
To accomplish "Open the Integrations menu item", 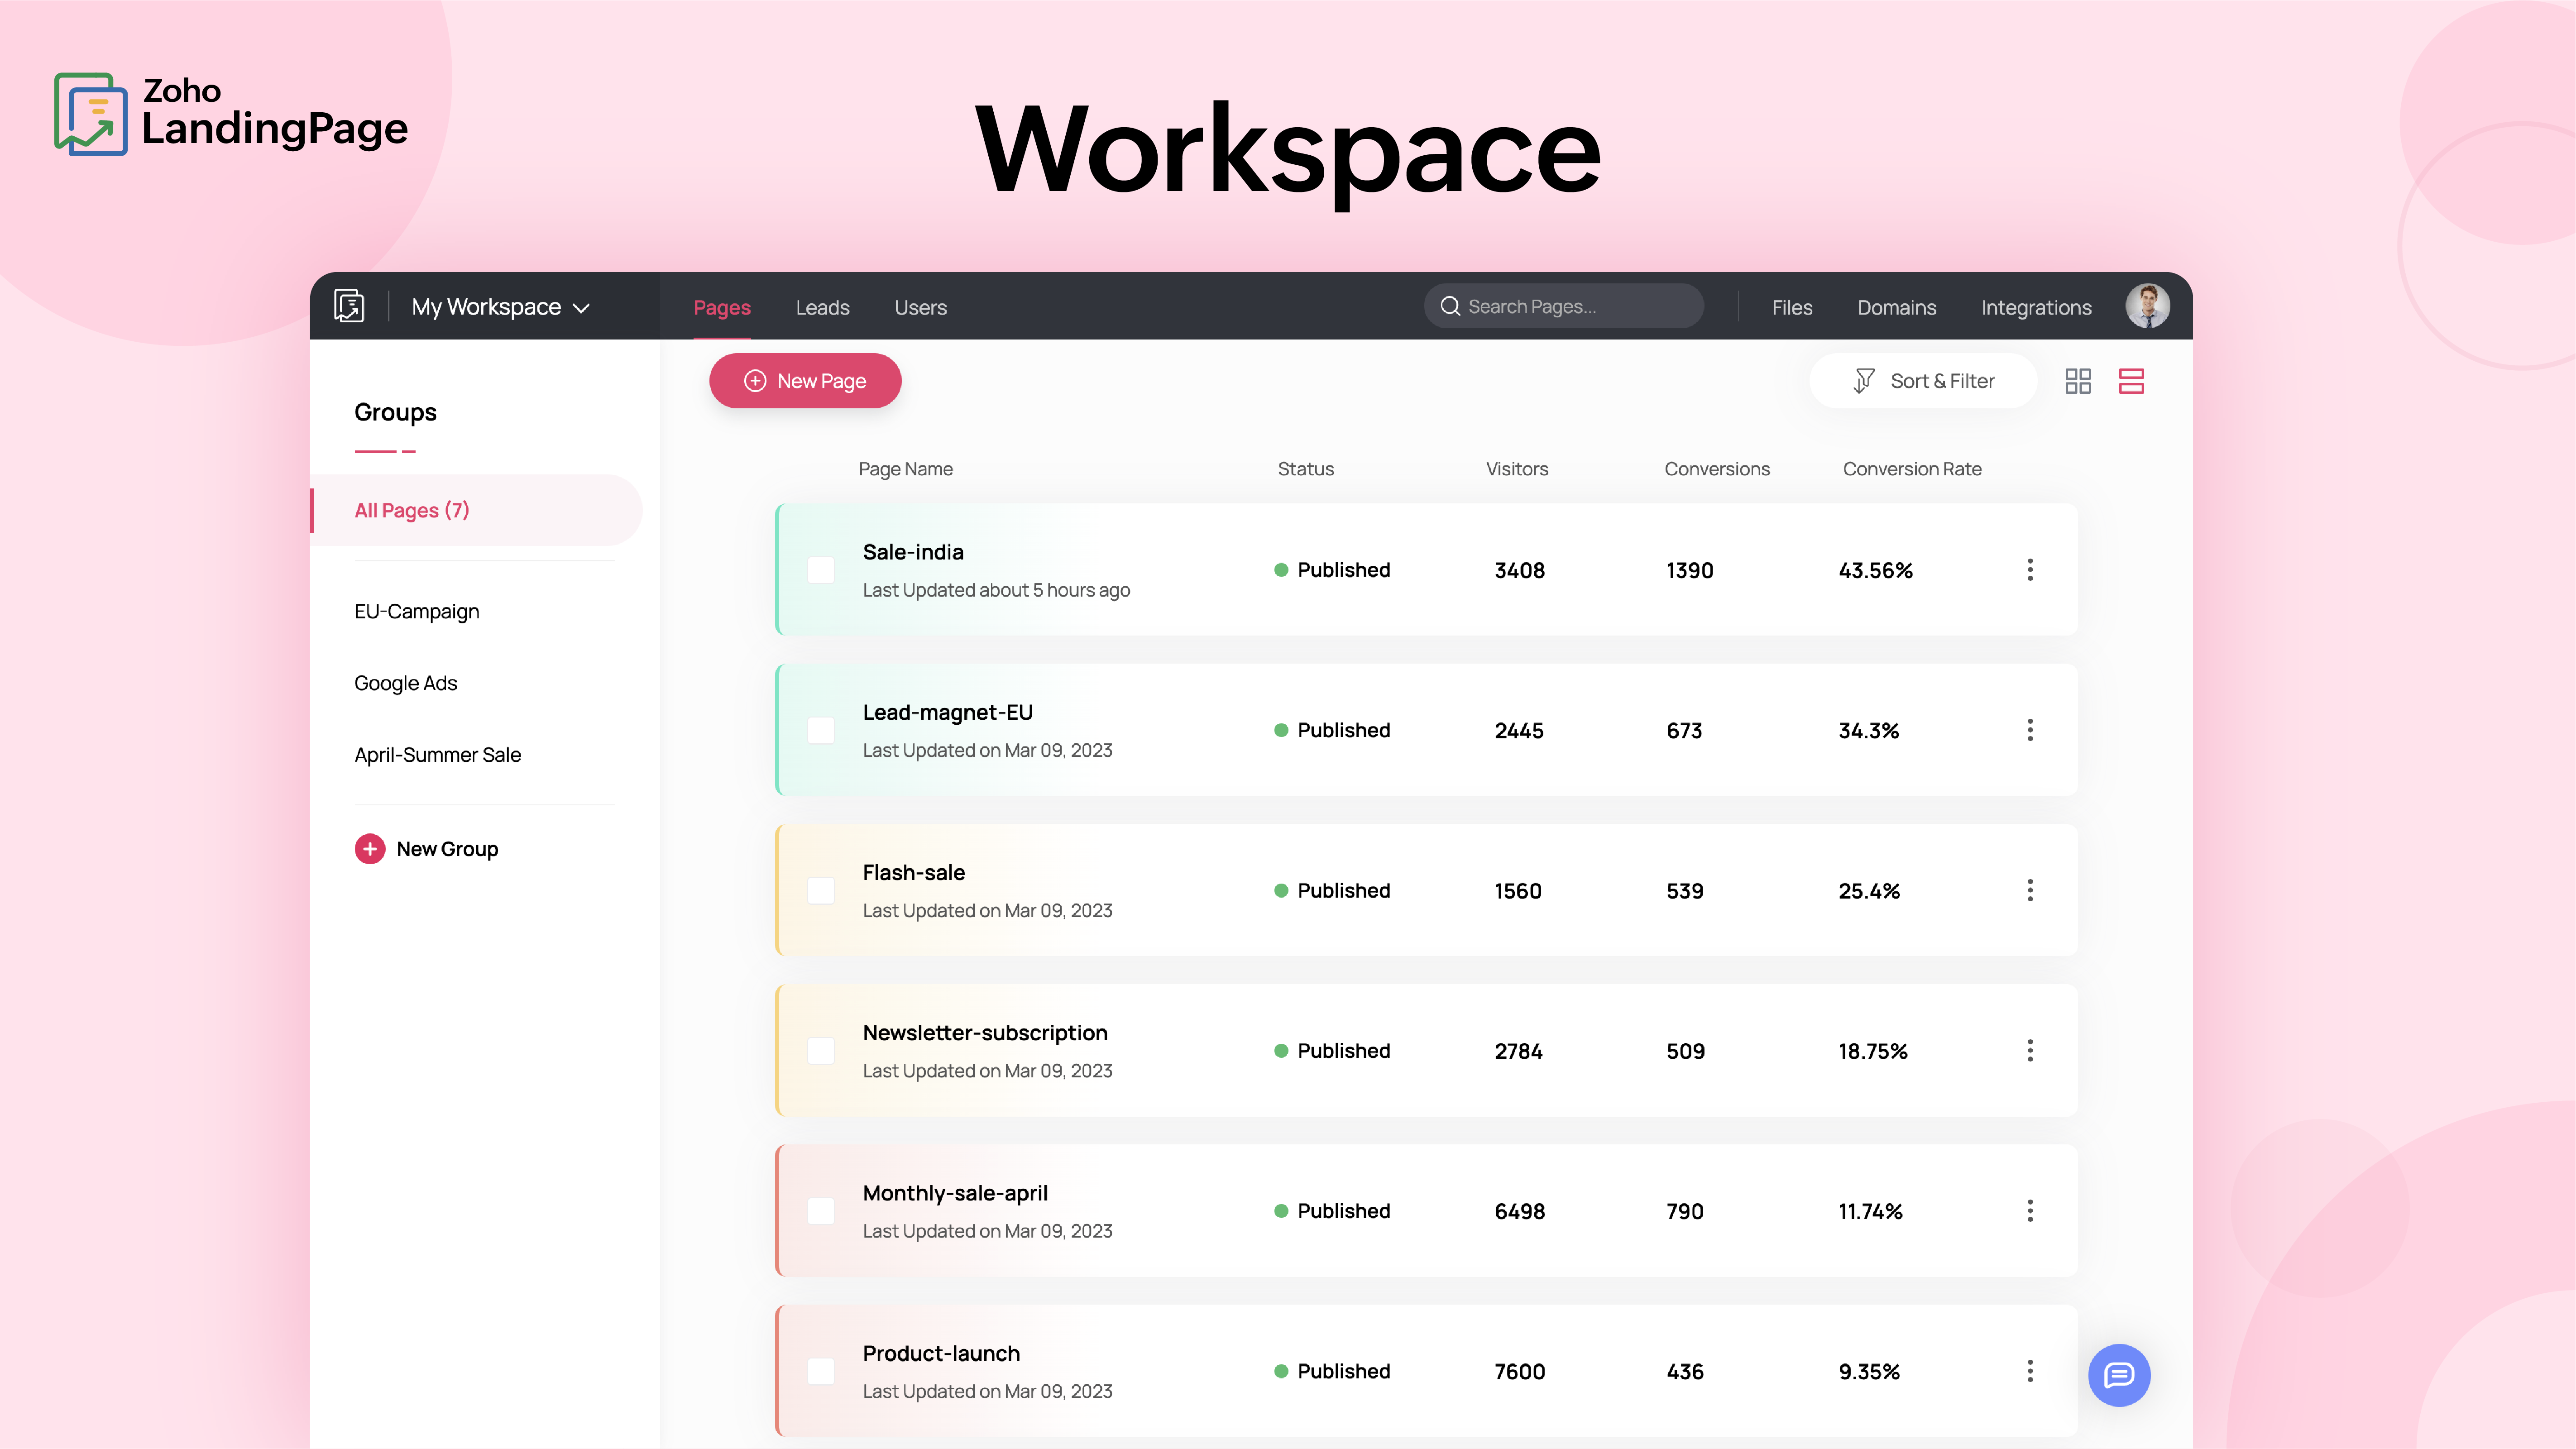I will click(x=2036, y=307).
